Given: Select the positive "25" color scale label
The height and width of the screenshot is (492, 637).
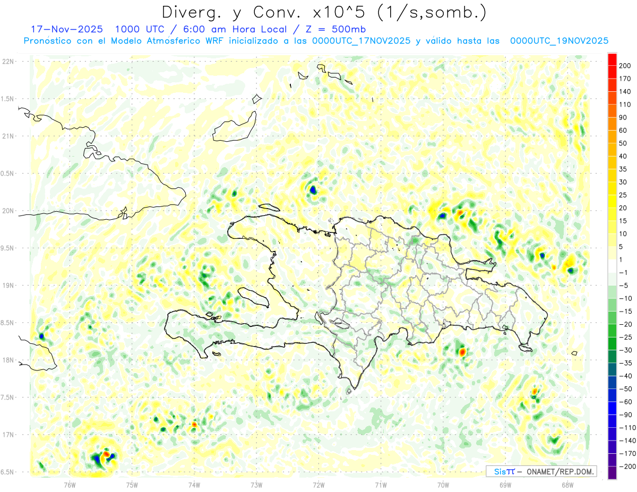Looking at the screenshot, I should [624, 195].
